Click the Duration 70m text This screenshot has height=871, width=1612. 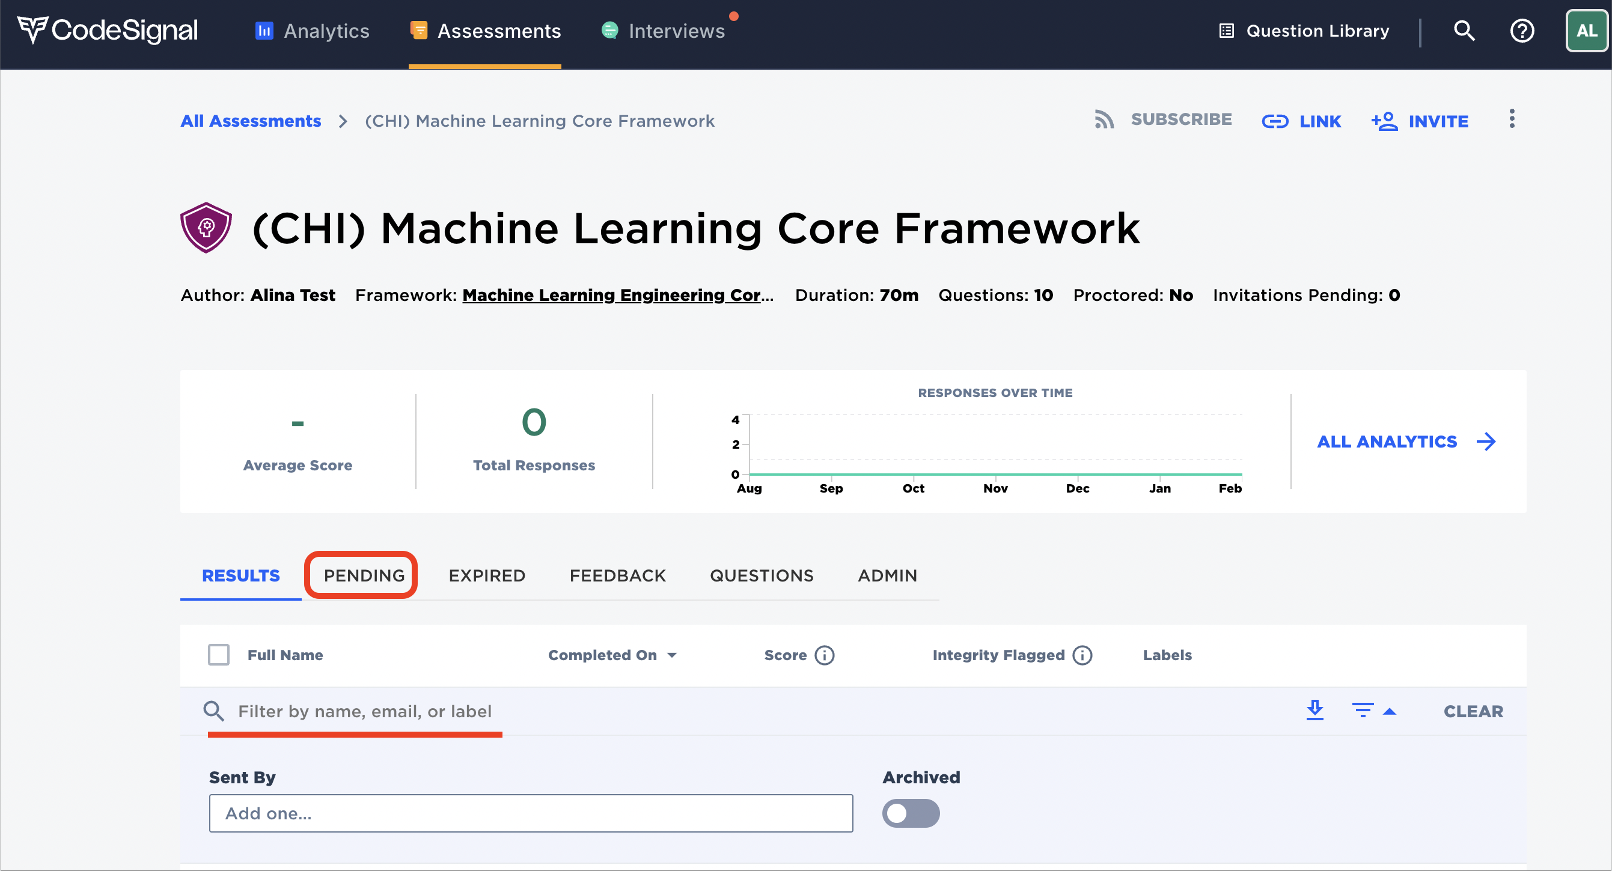(856, 295)
